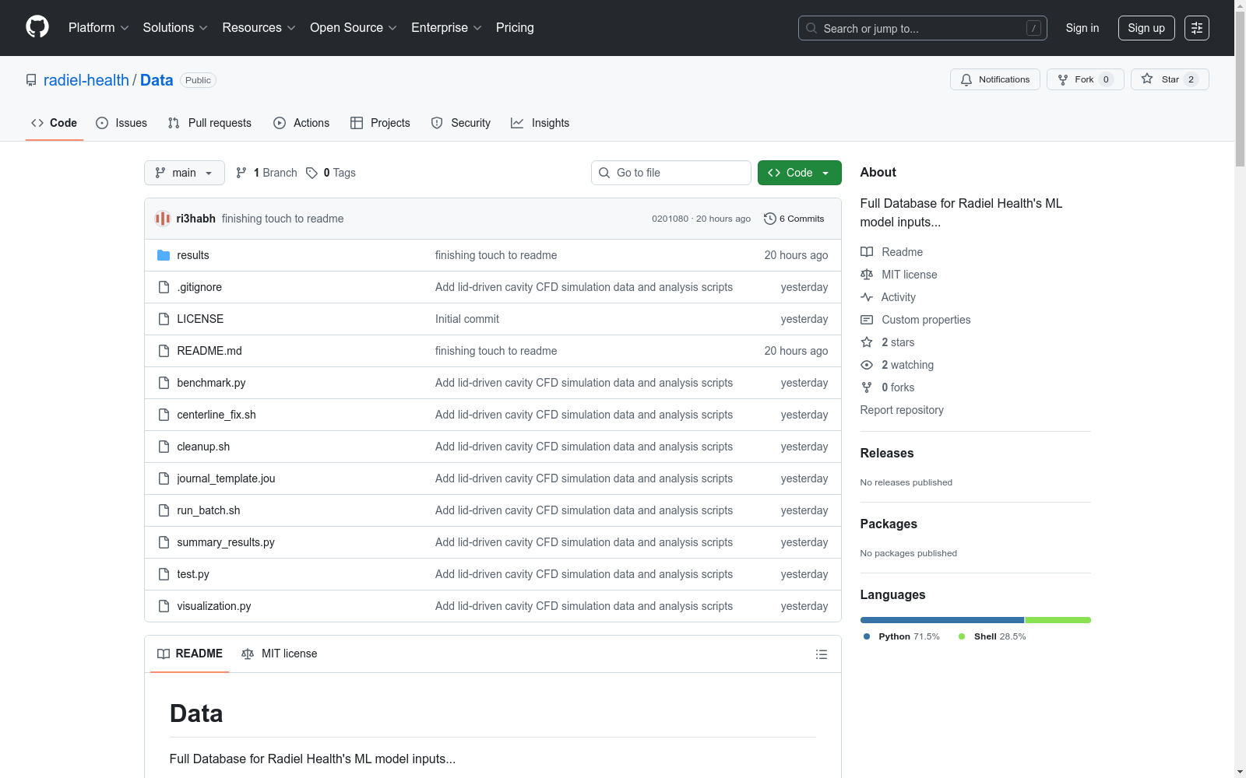Click the Sign up button

pyautogui.click(x=1146, y=28)
